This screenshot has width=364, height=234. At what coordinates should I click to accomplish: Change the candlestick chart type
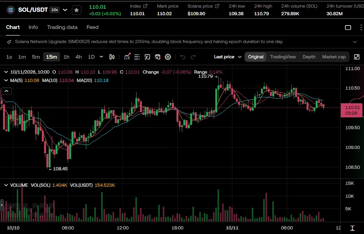coord(112,57)
